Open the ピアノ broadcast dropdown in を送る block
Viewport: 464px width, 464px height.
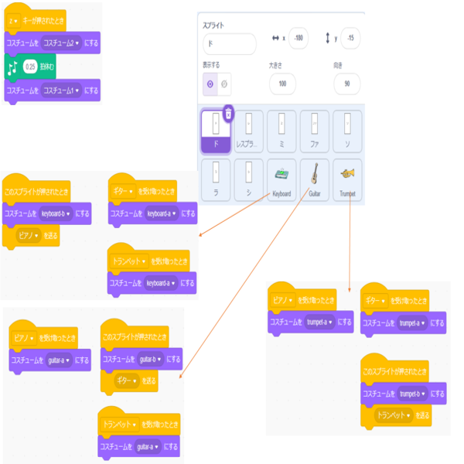click(x=29, y=236)
